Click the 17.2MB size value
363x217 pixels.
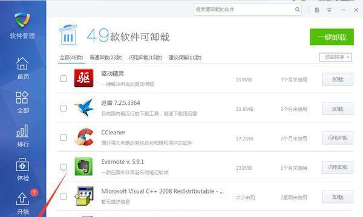tap(244, 139)
